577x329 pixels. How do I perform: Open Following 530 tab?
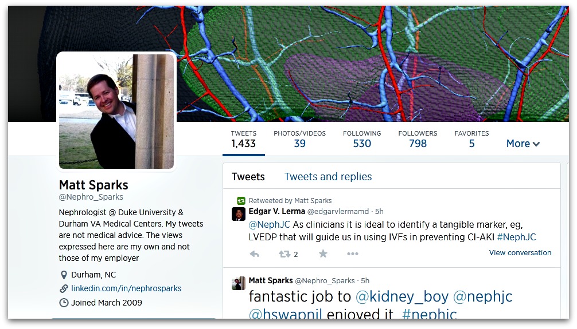(x=362, y=139)
